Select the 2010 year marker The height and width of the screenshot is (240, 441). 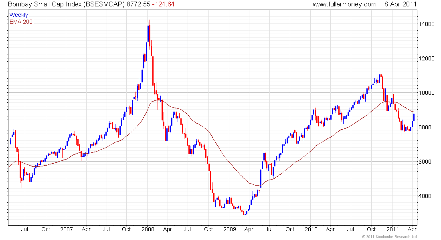pyautogui.click(x=311, y=229)
